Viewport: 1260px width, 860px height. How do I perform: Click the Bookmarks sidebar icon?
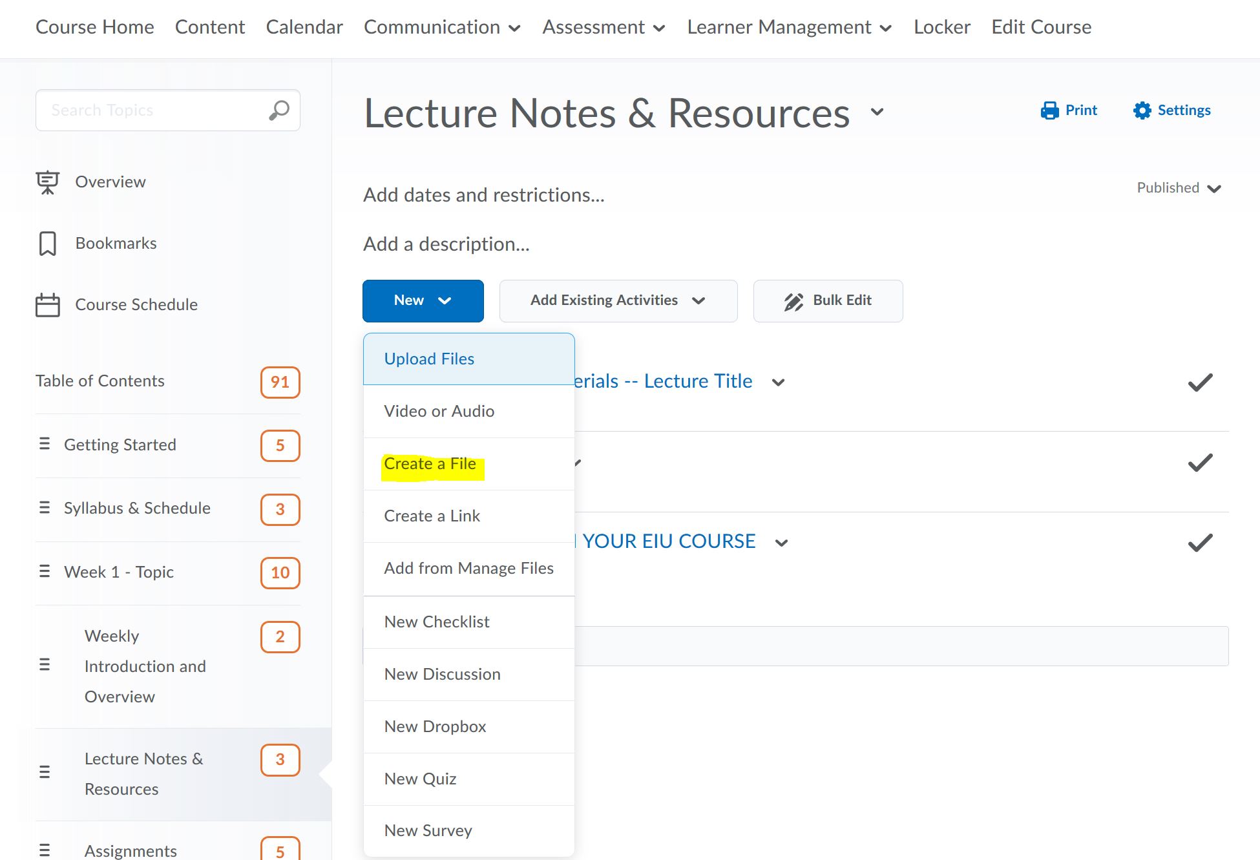point(47,242)
